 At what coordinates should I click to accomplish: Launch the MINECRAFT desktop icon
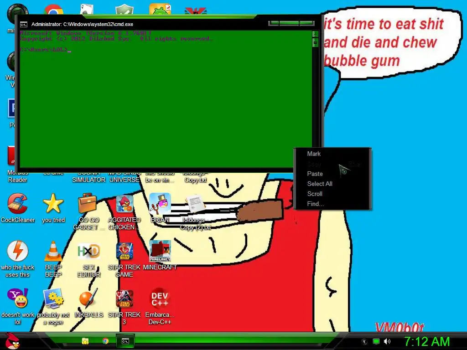pos(160,251)
